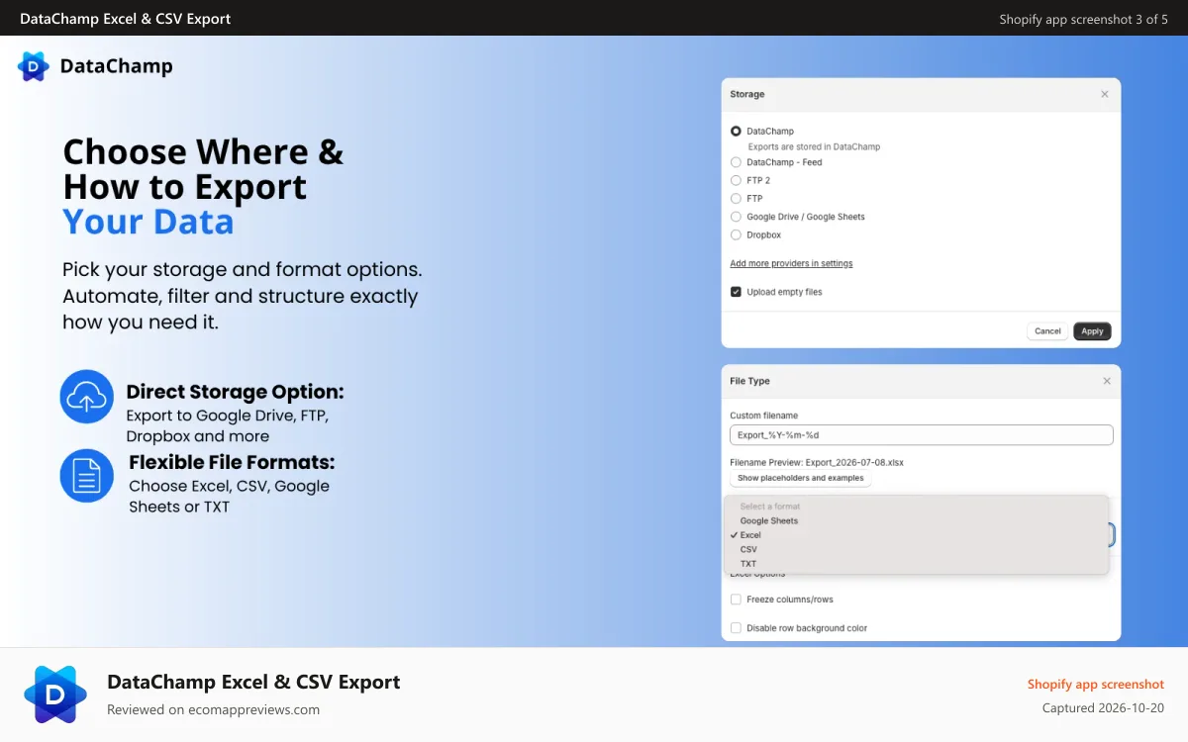Image resolution: width=1188 pixels, height=742 pixels.
Task: Pick TXT from the format dropdown list
Action: 748,564
